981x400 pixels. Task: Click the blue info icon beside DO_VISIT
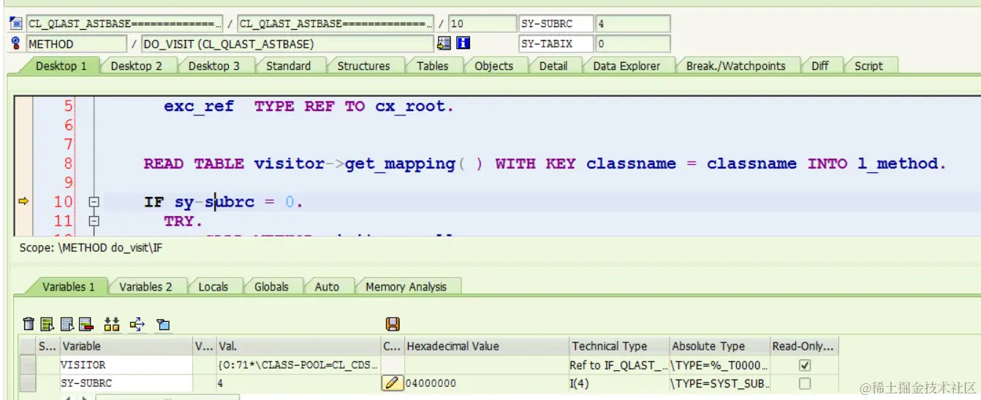point(463,44)
